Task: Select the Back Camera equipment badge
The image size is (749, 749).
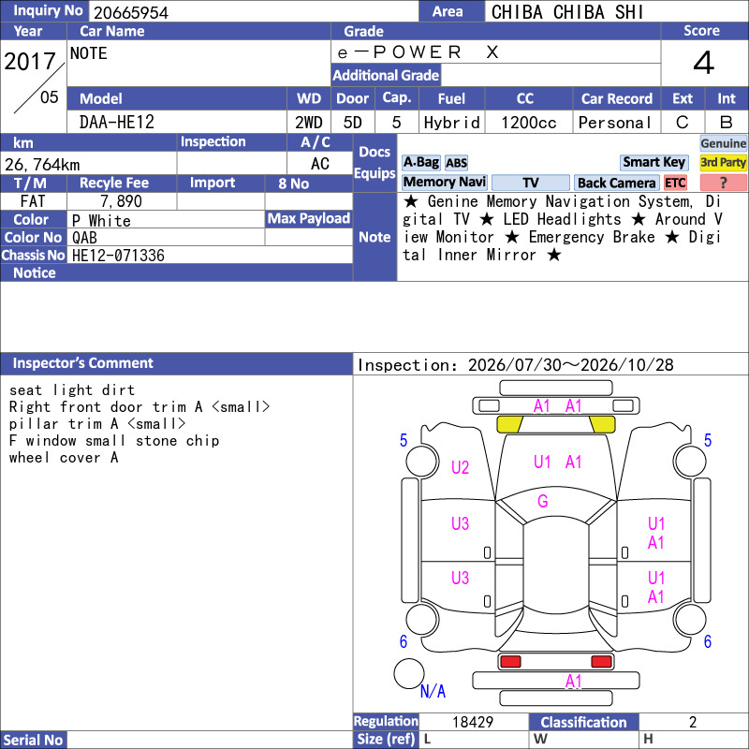Action: (616, 183)
